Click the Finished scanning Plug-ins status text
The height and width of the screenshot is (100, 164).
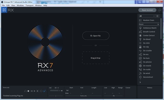click(x=13, y=96)
